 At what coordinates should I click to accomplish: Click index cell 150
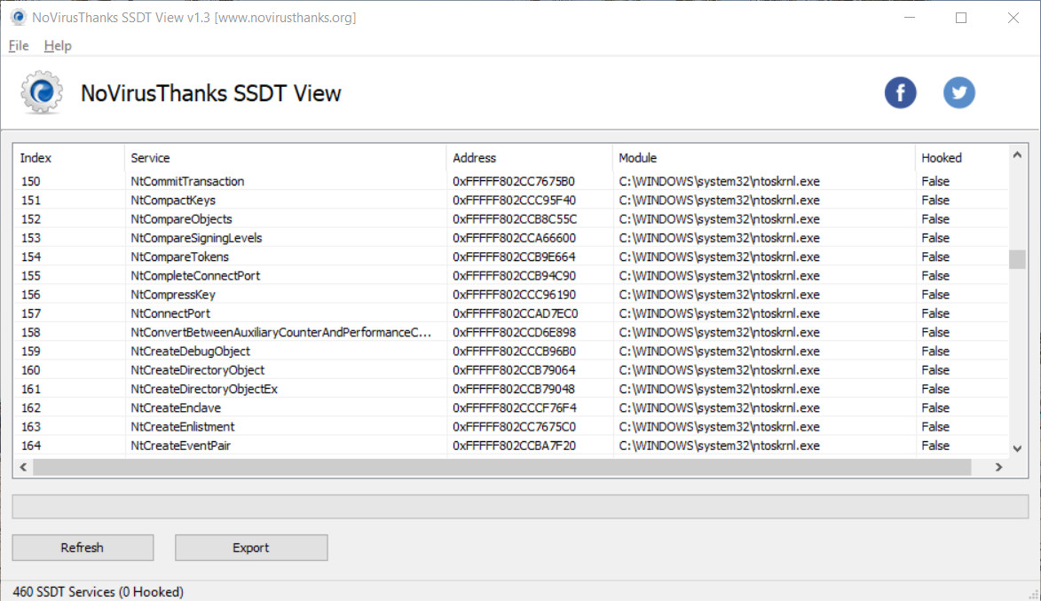click(30, 181)
